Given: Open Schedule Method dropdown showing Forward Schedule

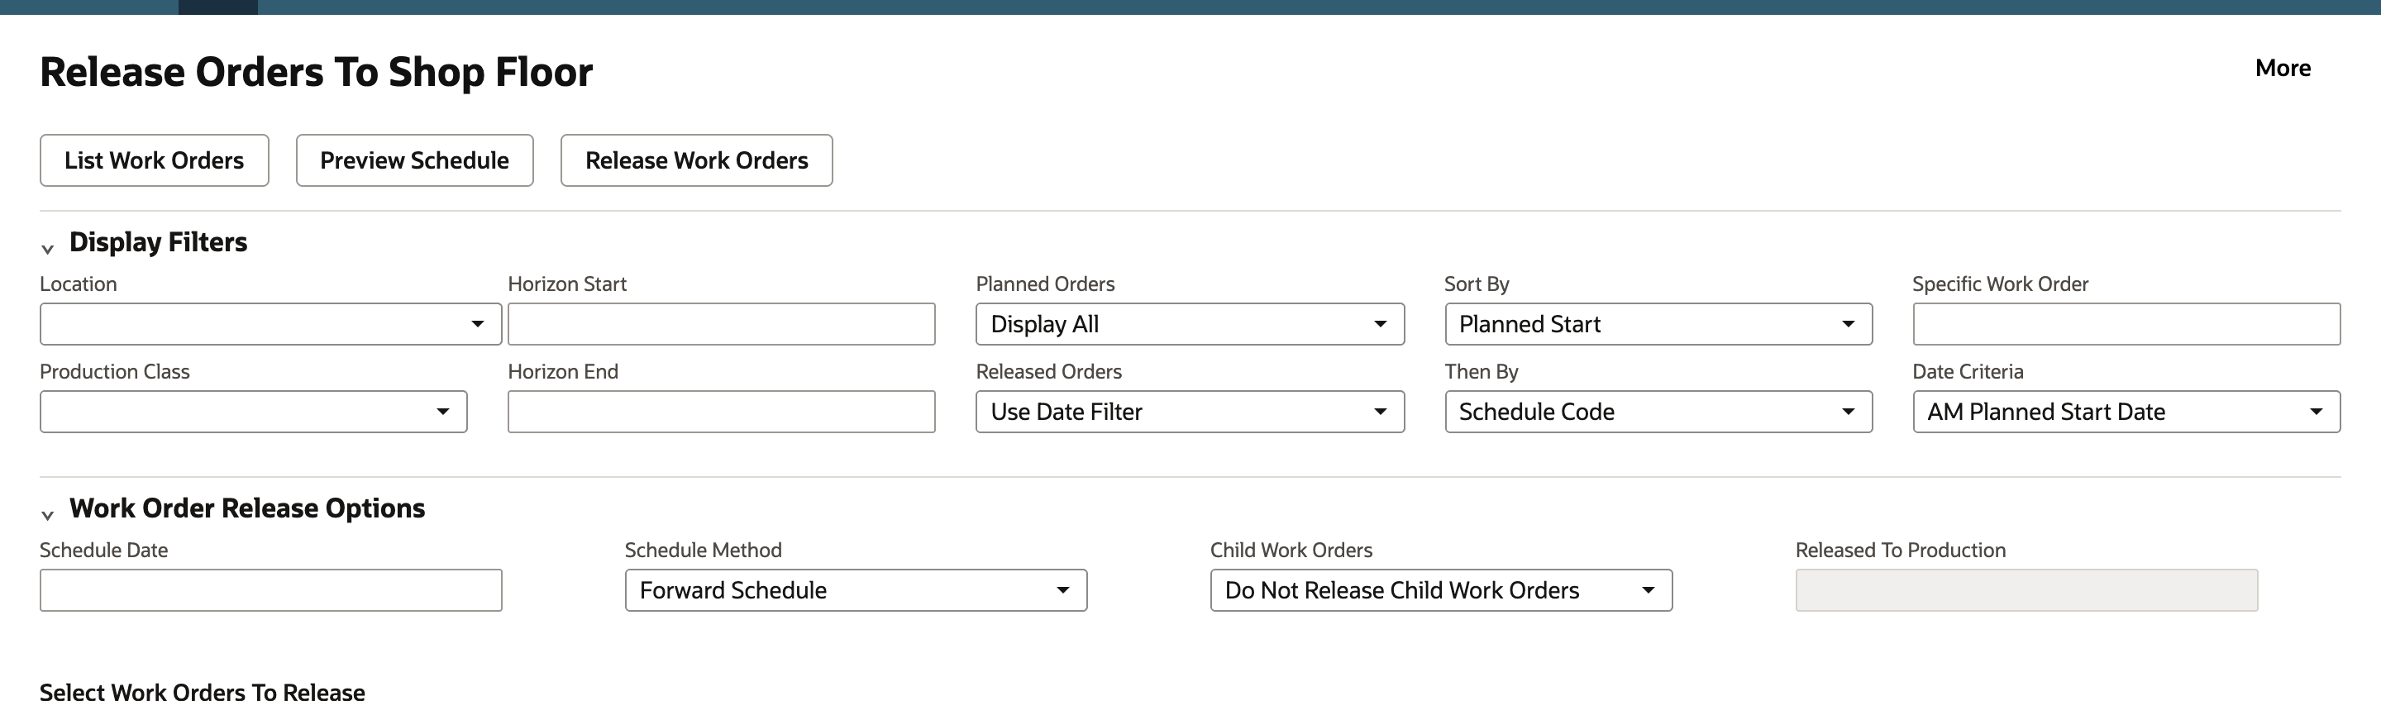Looking at the screenshot, I should point(856,590).
